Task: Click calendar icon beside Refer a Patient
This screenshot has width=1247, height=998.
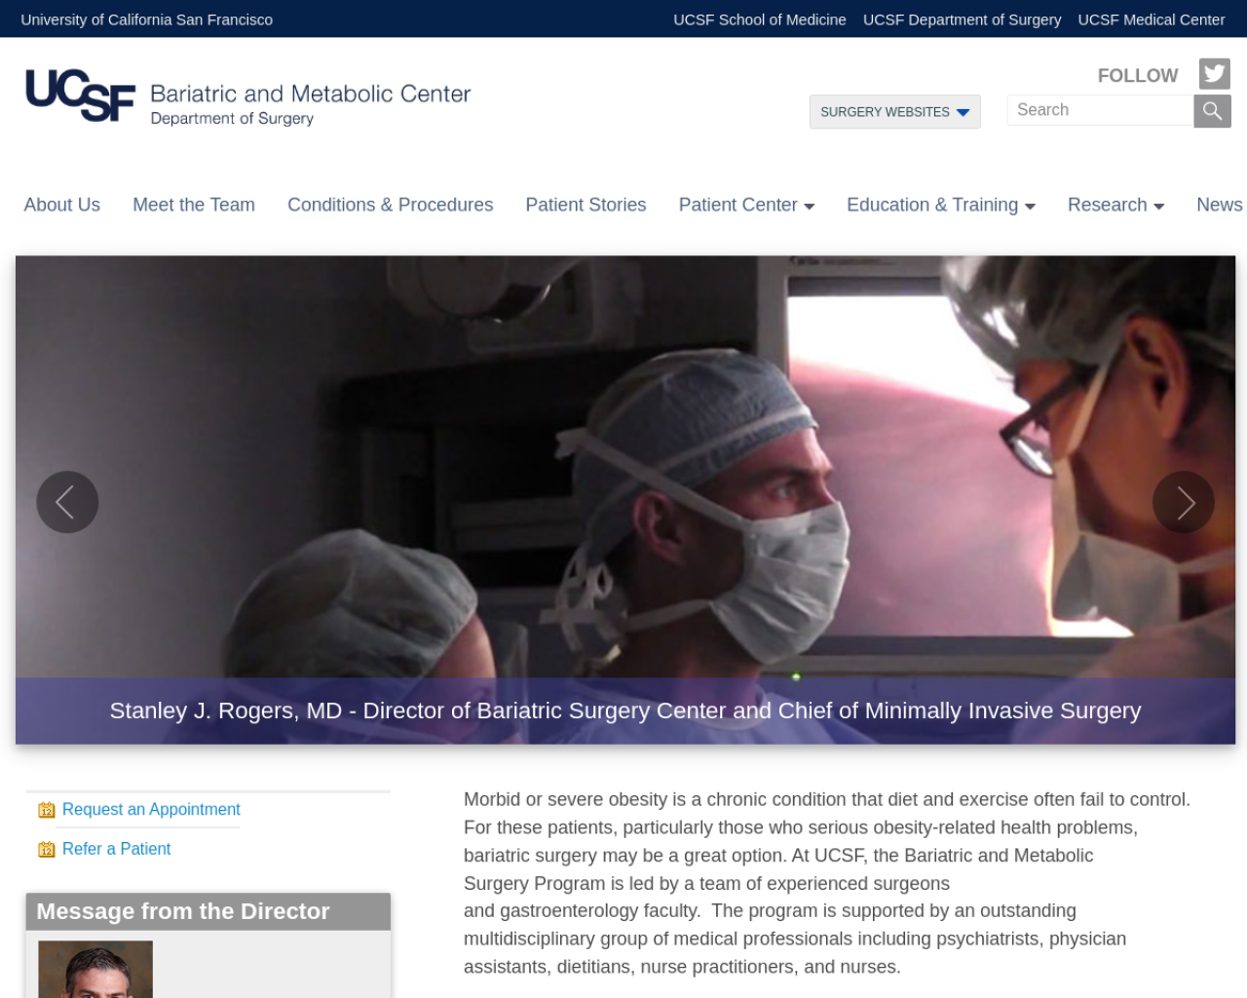Action: tap(46, 850)
